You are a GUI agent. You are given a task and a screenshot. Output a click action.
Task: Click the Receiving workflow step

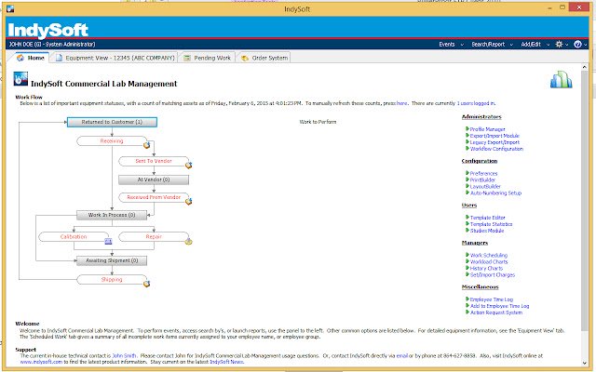[x=112, y=140]
